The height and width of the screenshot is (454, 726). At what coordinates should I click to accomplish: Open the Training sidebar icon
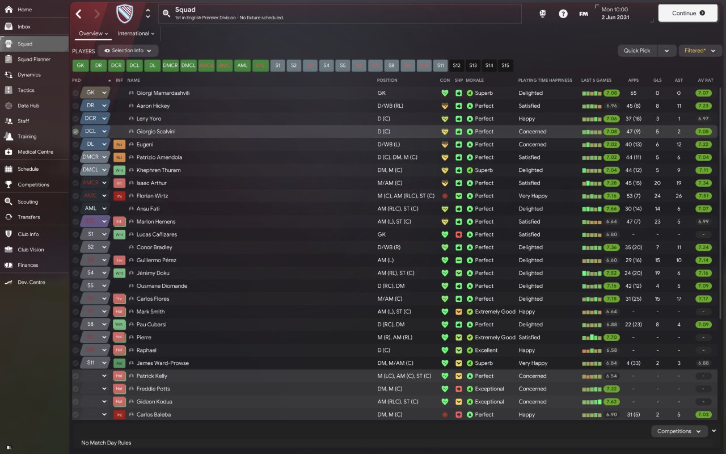click(9, 136)
